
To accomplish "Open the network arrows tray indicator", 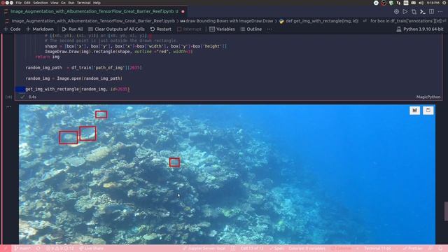I will [398, 3].
